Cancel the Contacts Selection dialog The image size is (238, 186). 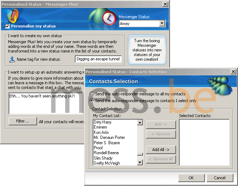click(219, 178)
